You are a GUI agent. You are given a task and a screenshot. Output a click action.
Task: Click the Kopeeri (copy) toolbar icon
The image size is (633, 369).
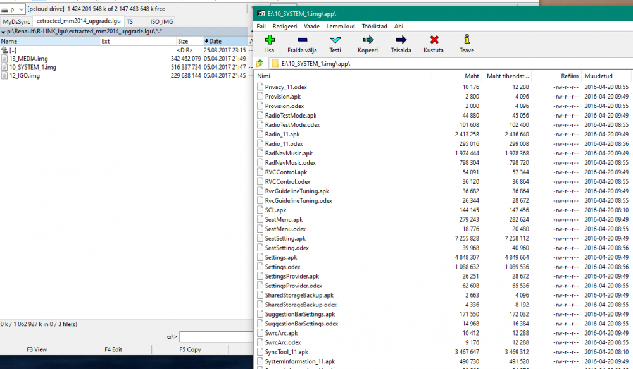point(368,40)
